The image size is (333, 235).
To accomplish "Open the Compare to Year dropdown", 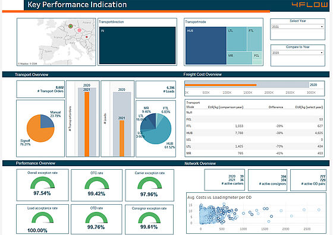I will [297, 53].
